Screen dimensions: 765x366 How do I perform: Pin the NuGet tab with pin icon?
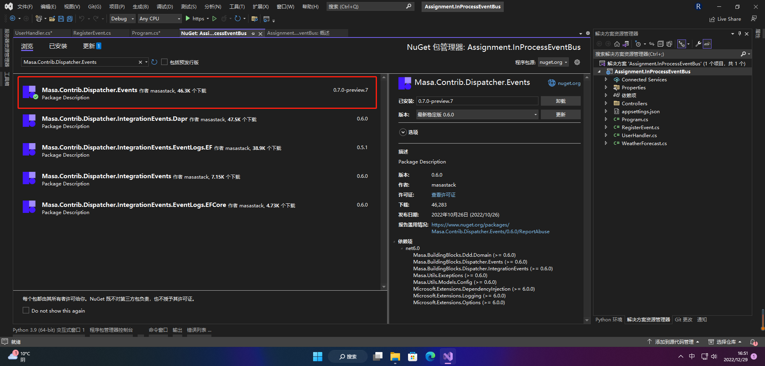(x=253, y=33)
